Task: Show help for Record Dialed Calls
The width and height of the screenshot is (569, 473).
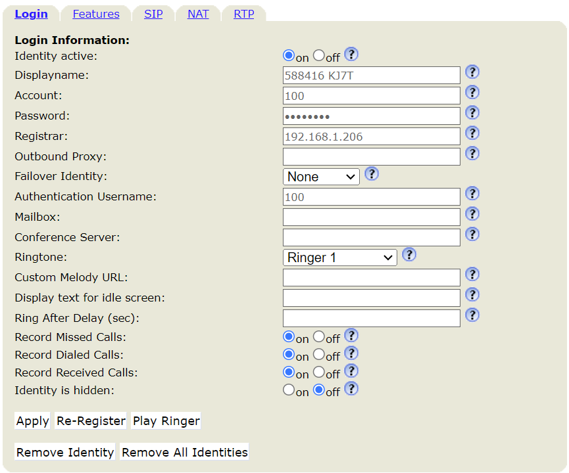Action: point(351,353)
